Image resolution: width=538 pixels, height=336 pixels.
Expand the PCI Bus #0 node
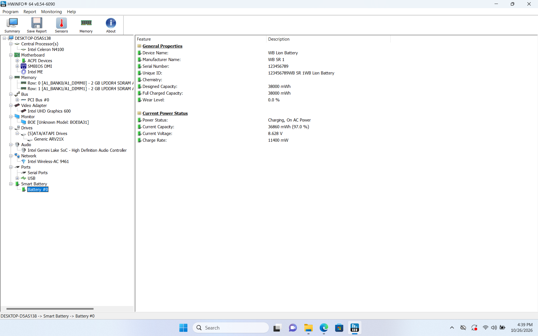click(17, 100)
